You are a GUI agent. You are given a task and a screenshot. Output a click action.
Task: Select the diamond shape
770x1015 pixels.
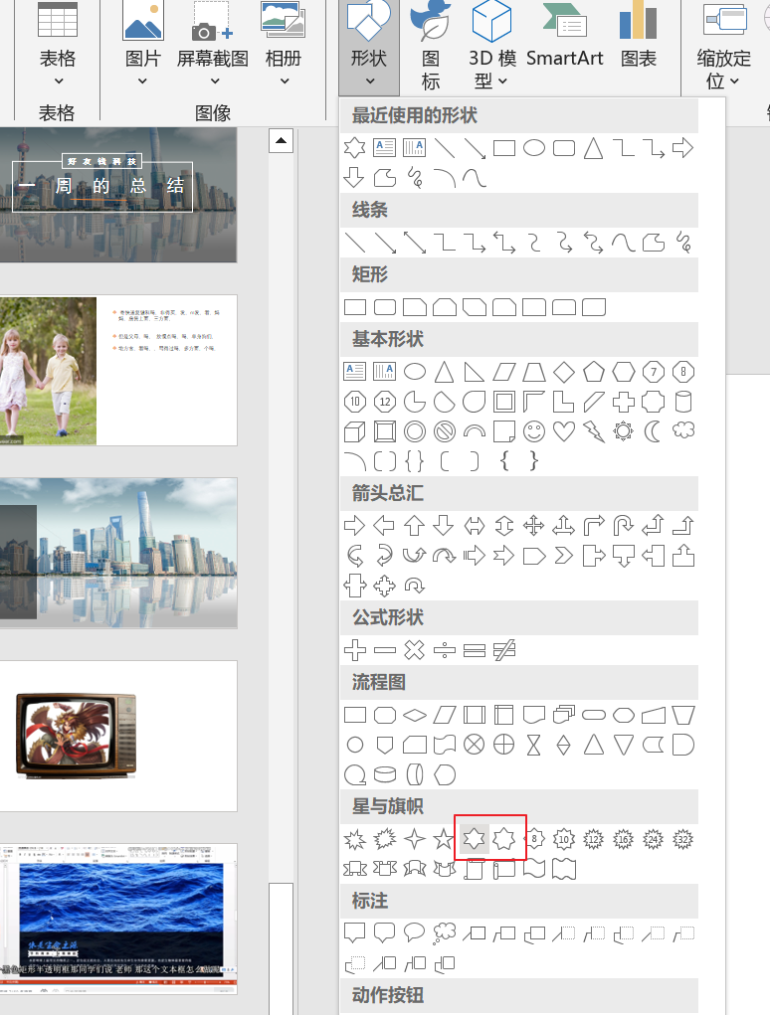(x=564, y=372)
